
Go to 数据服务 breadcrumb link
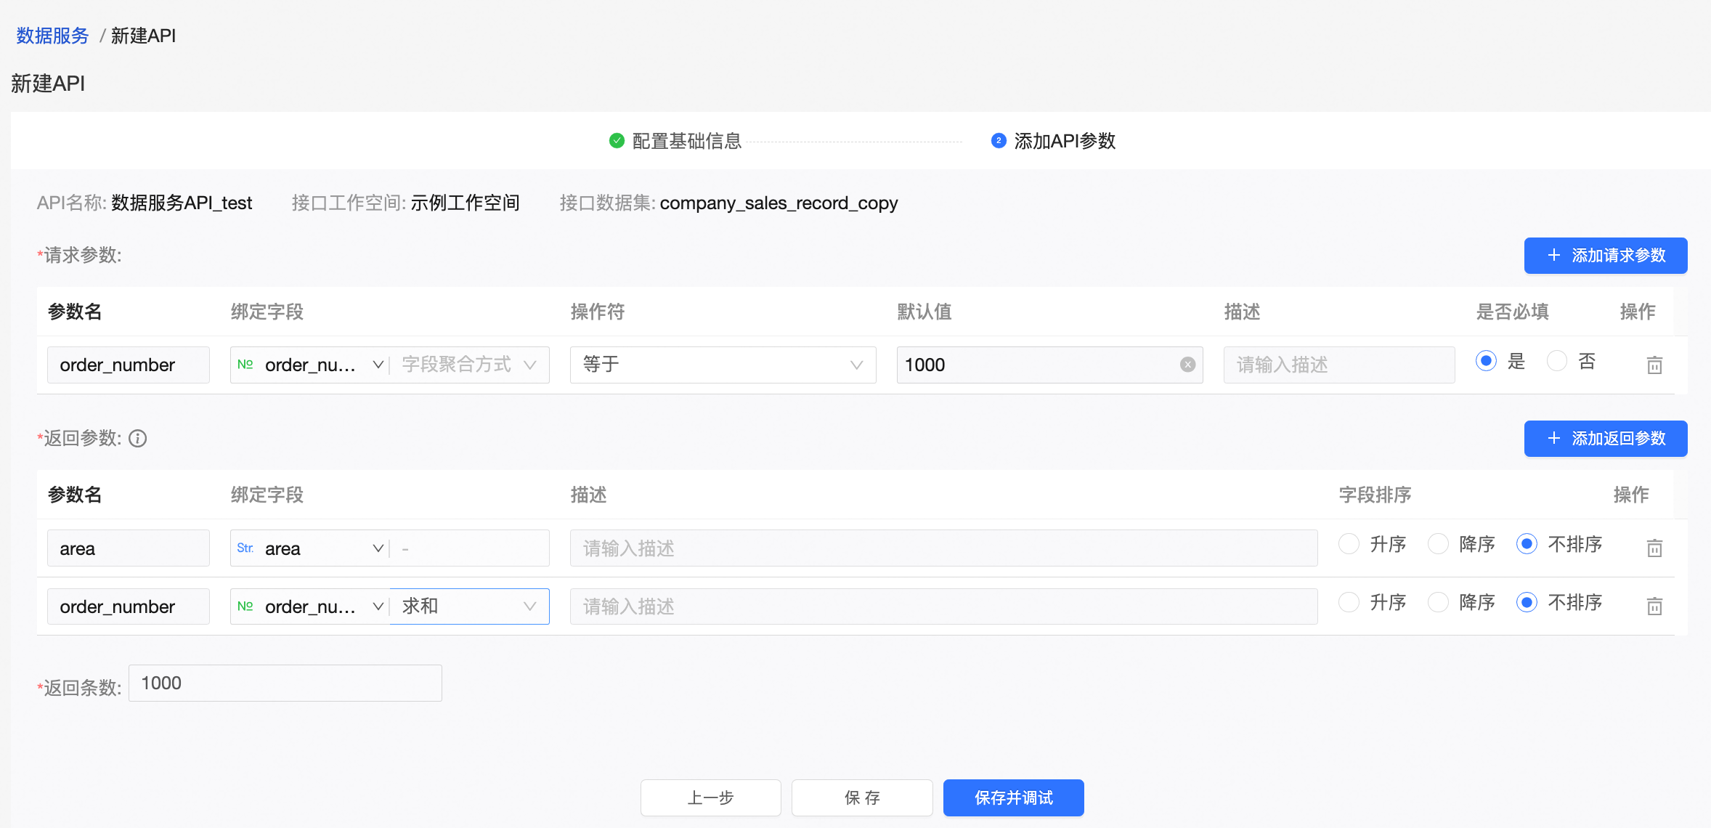[52, 36]
